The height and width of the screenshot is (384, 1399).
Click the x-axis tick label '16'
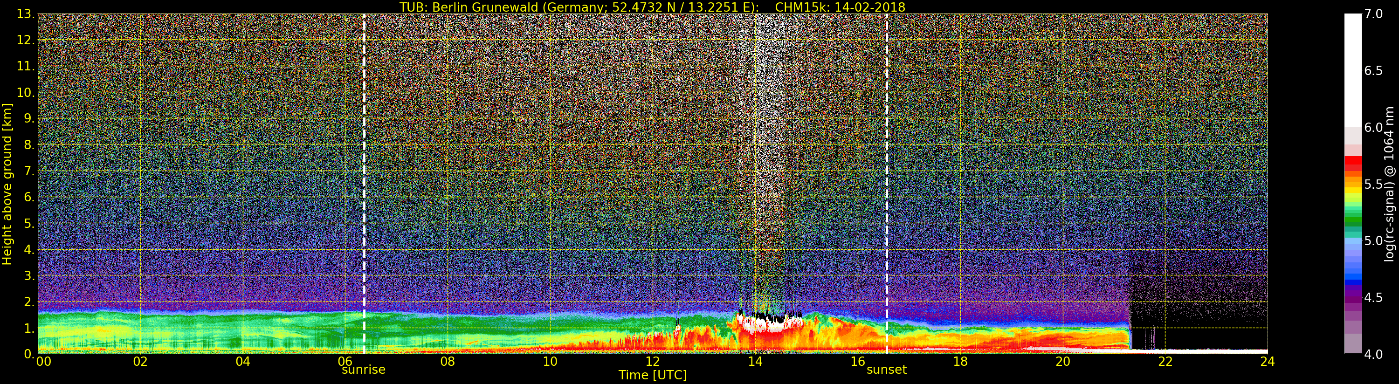[x=858, y=362]
